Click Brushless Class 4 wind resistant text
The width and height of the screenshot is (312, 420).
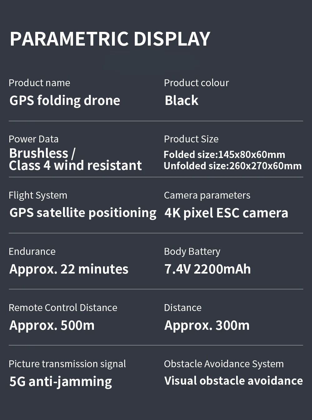(x=75, y=159)
